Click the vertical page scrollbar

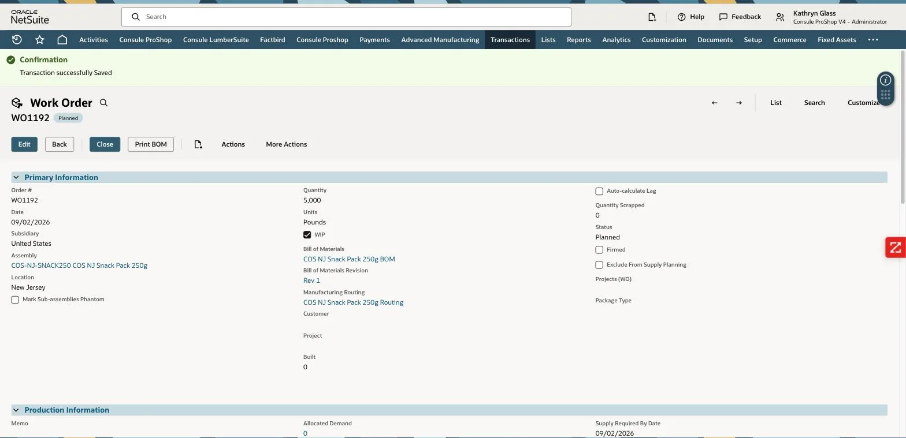(x=903, y=127)
